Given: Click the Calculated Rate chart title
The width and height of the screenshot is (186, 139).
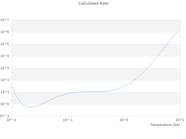Looking at the screenshot, I should [x=93, y=3].
